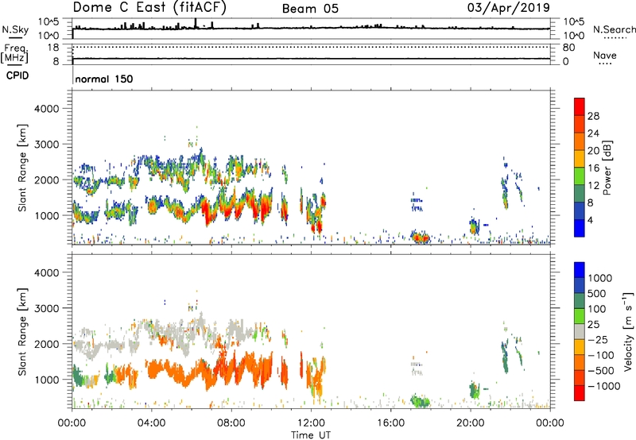Click the dotted line sample under Nave
Screen dimensions: 636x440
605,64
